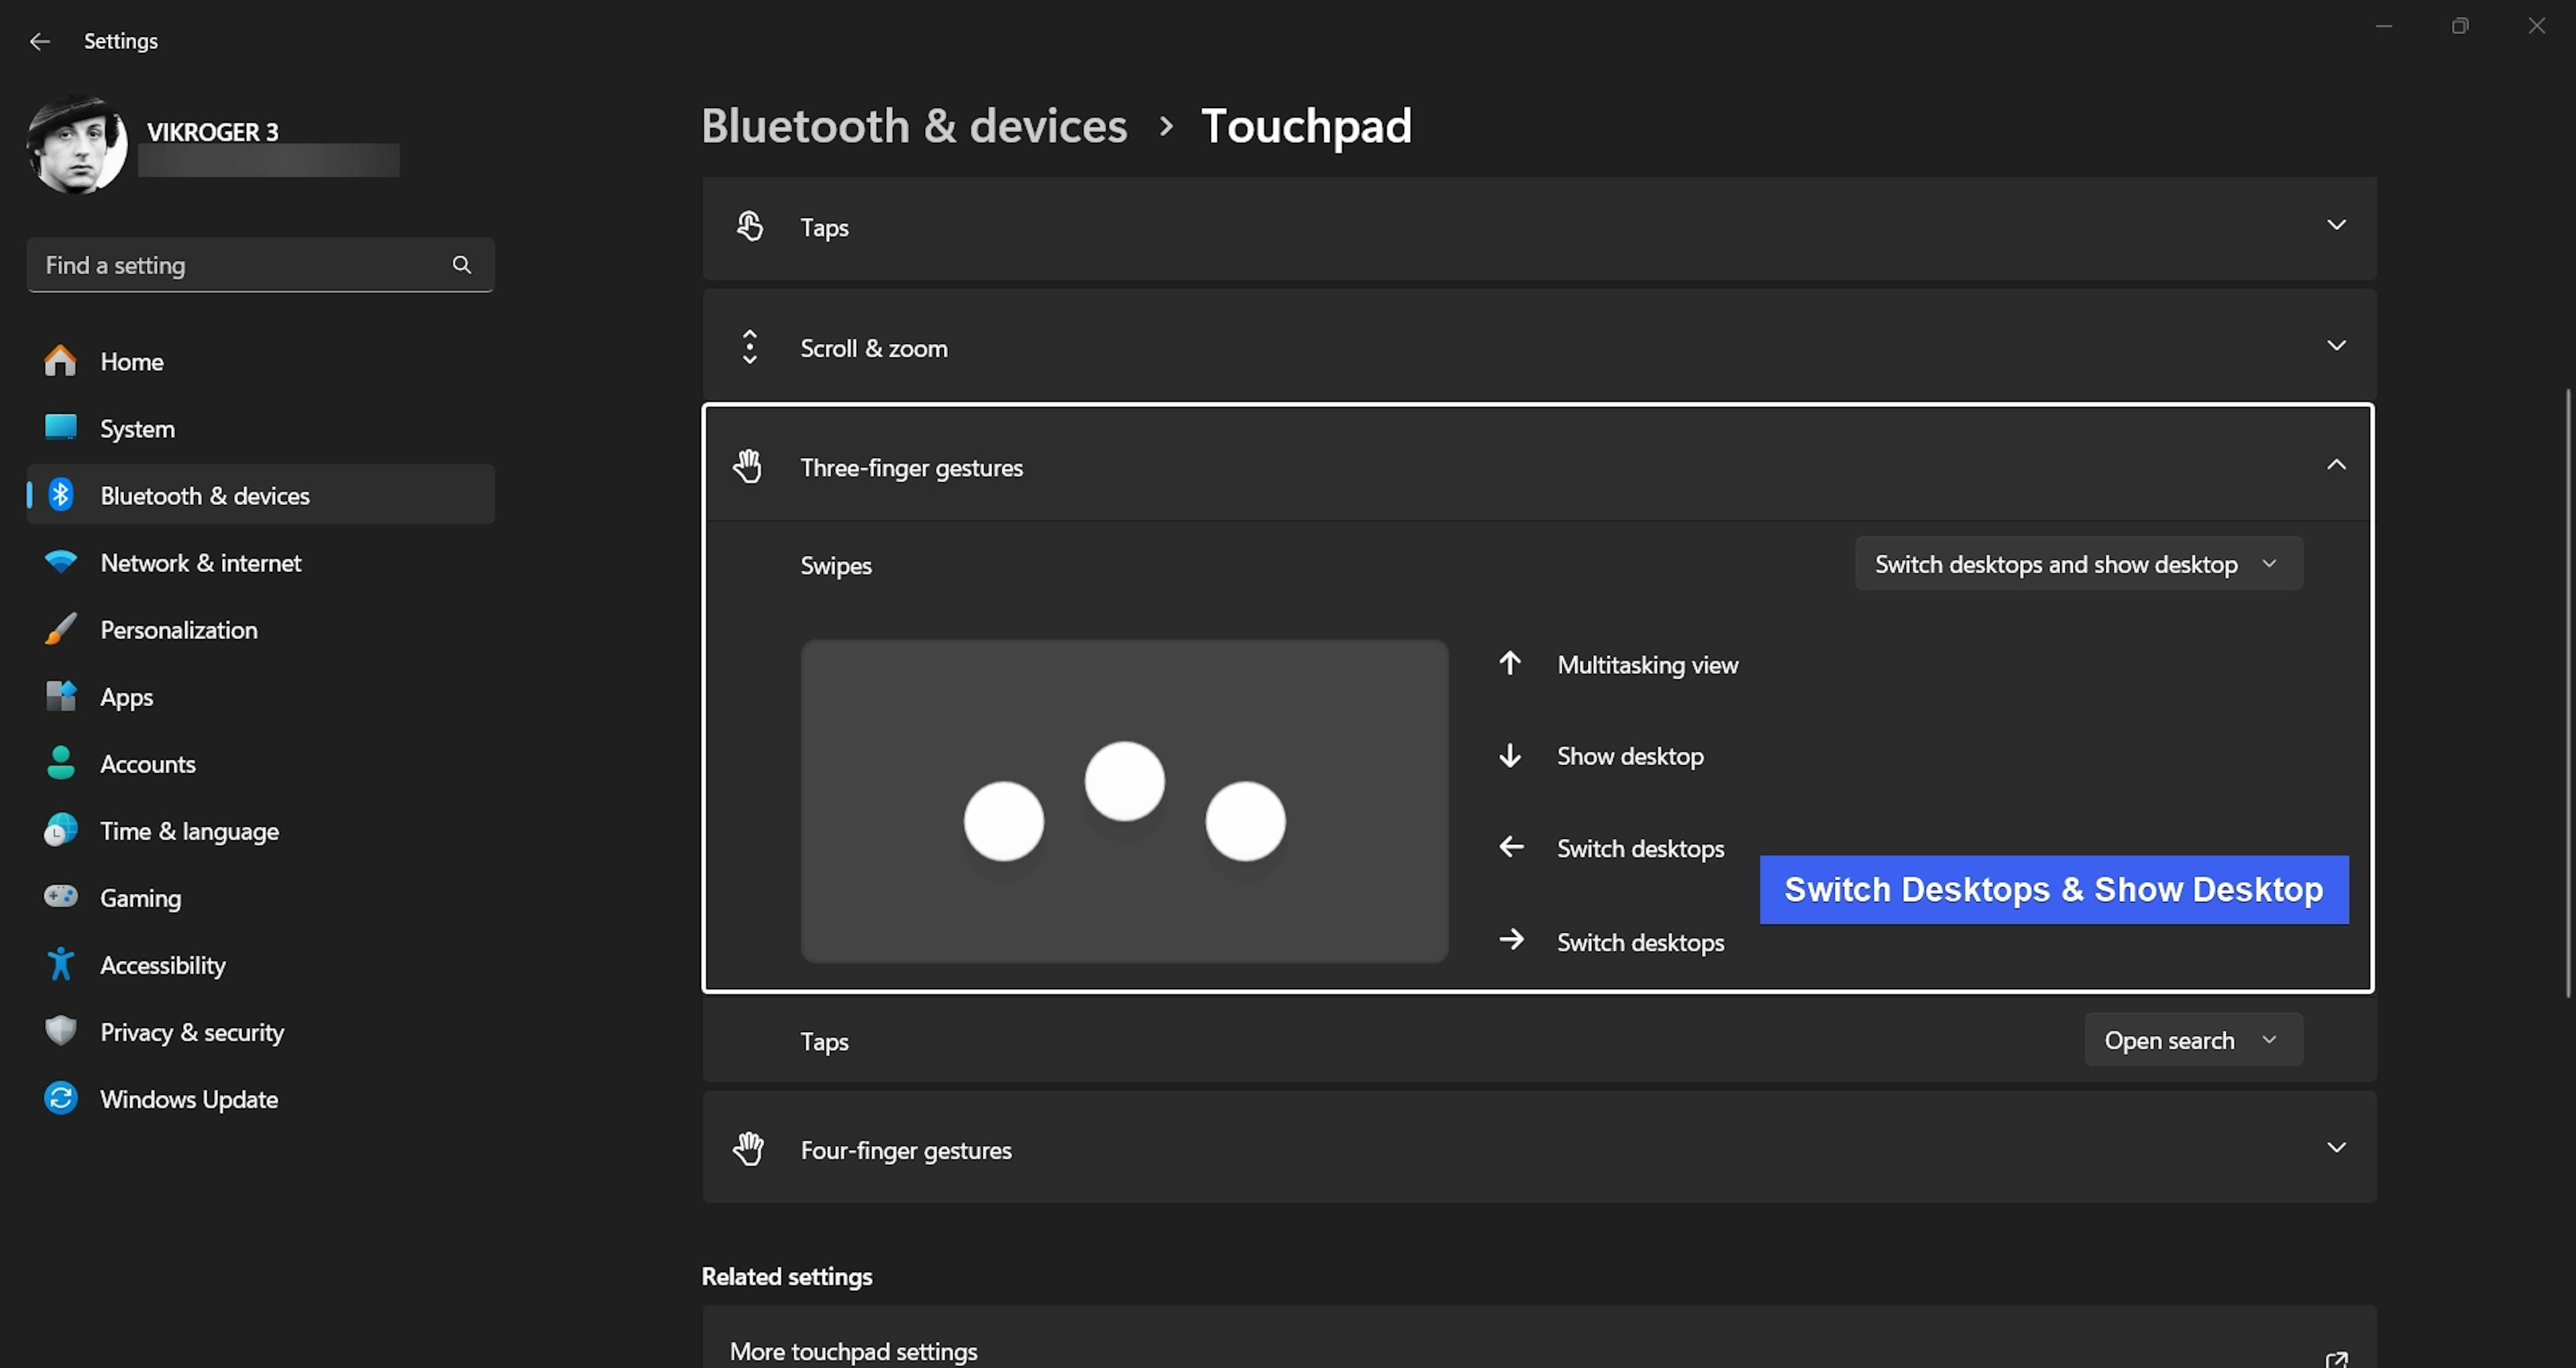Click the Bluetooth & devices breadcrumb link
Screen dimensions: 2576x1368
914,126
